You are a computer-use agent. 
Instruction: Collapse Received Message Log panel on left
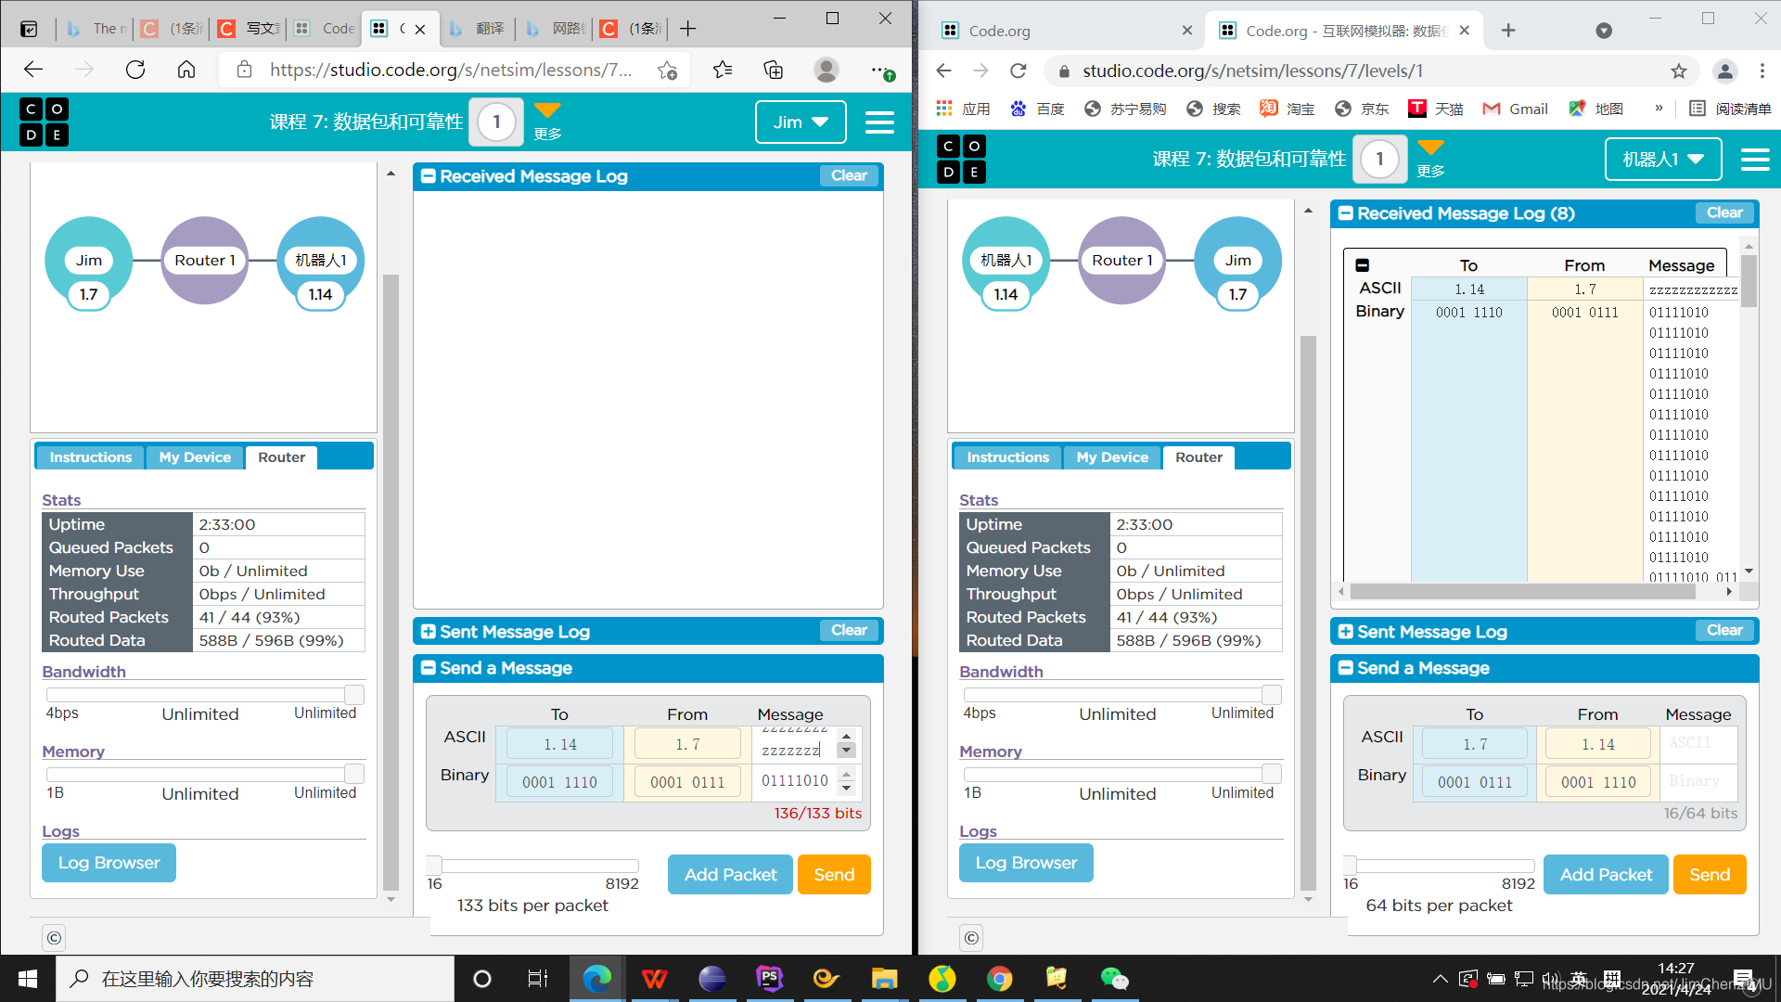pos(429,176)
